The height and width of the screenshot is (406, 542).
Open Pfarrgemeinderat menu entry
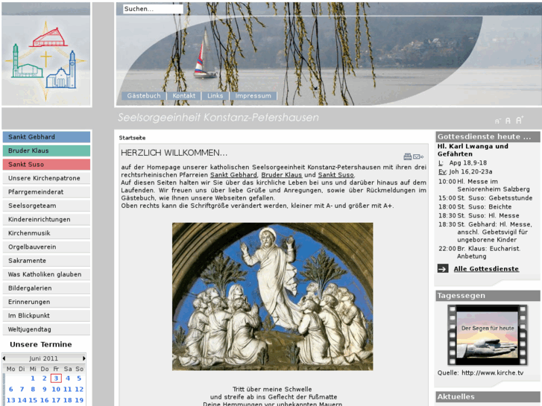click(46, 191)
